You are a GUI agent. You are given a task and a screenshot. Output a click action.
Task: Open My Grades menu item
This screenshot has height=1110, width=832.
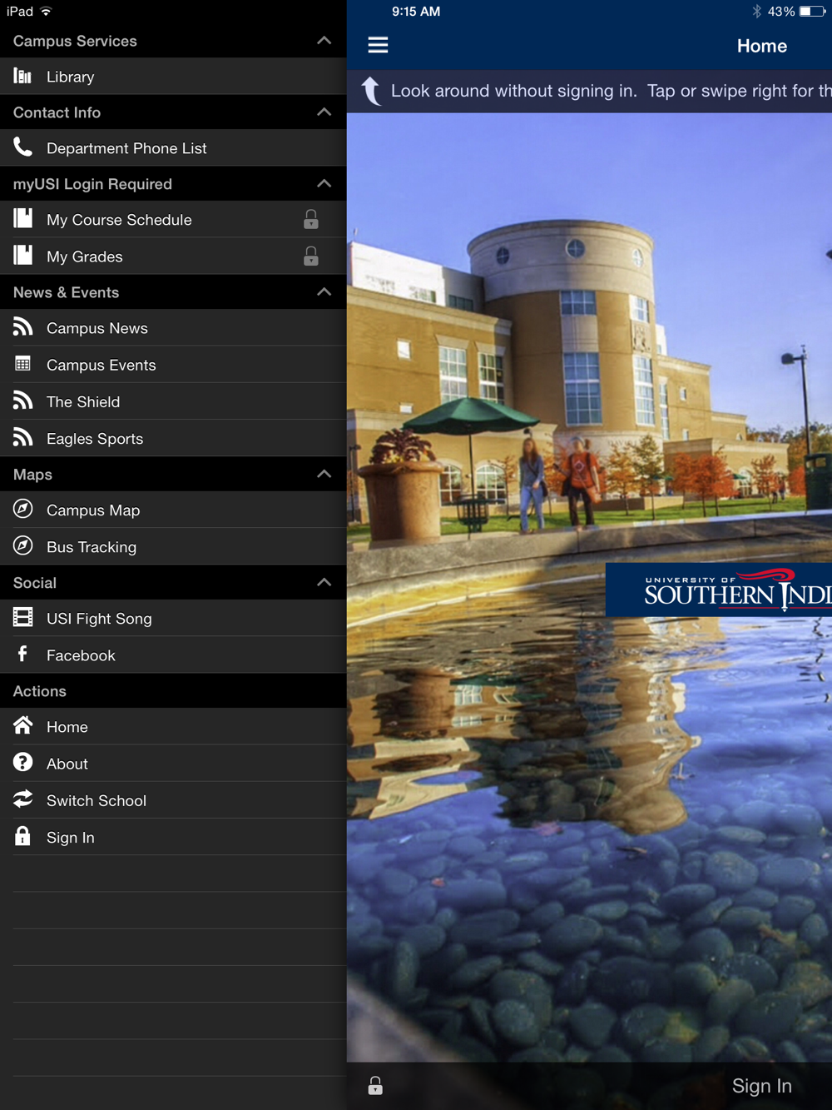(x=85, y=256)
